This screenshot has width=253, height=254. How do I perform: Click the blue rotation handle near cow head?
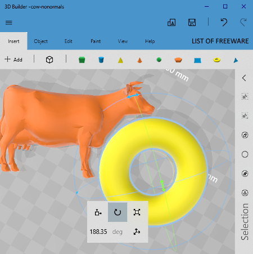[133, 96]
